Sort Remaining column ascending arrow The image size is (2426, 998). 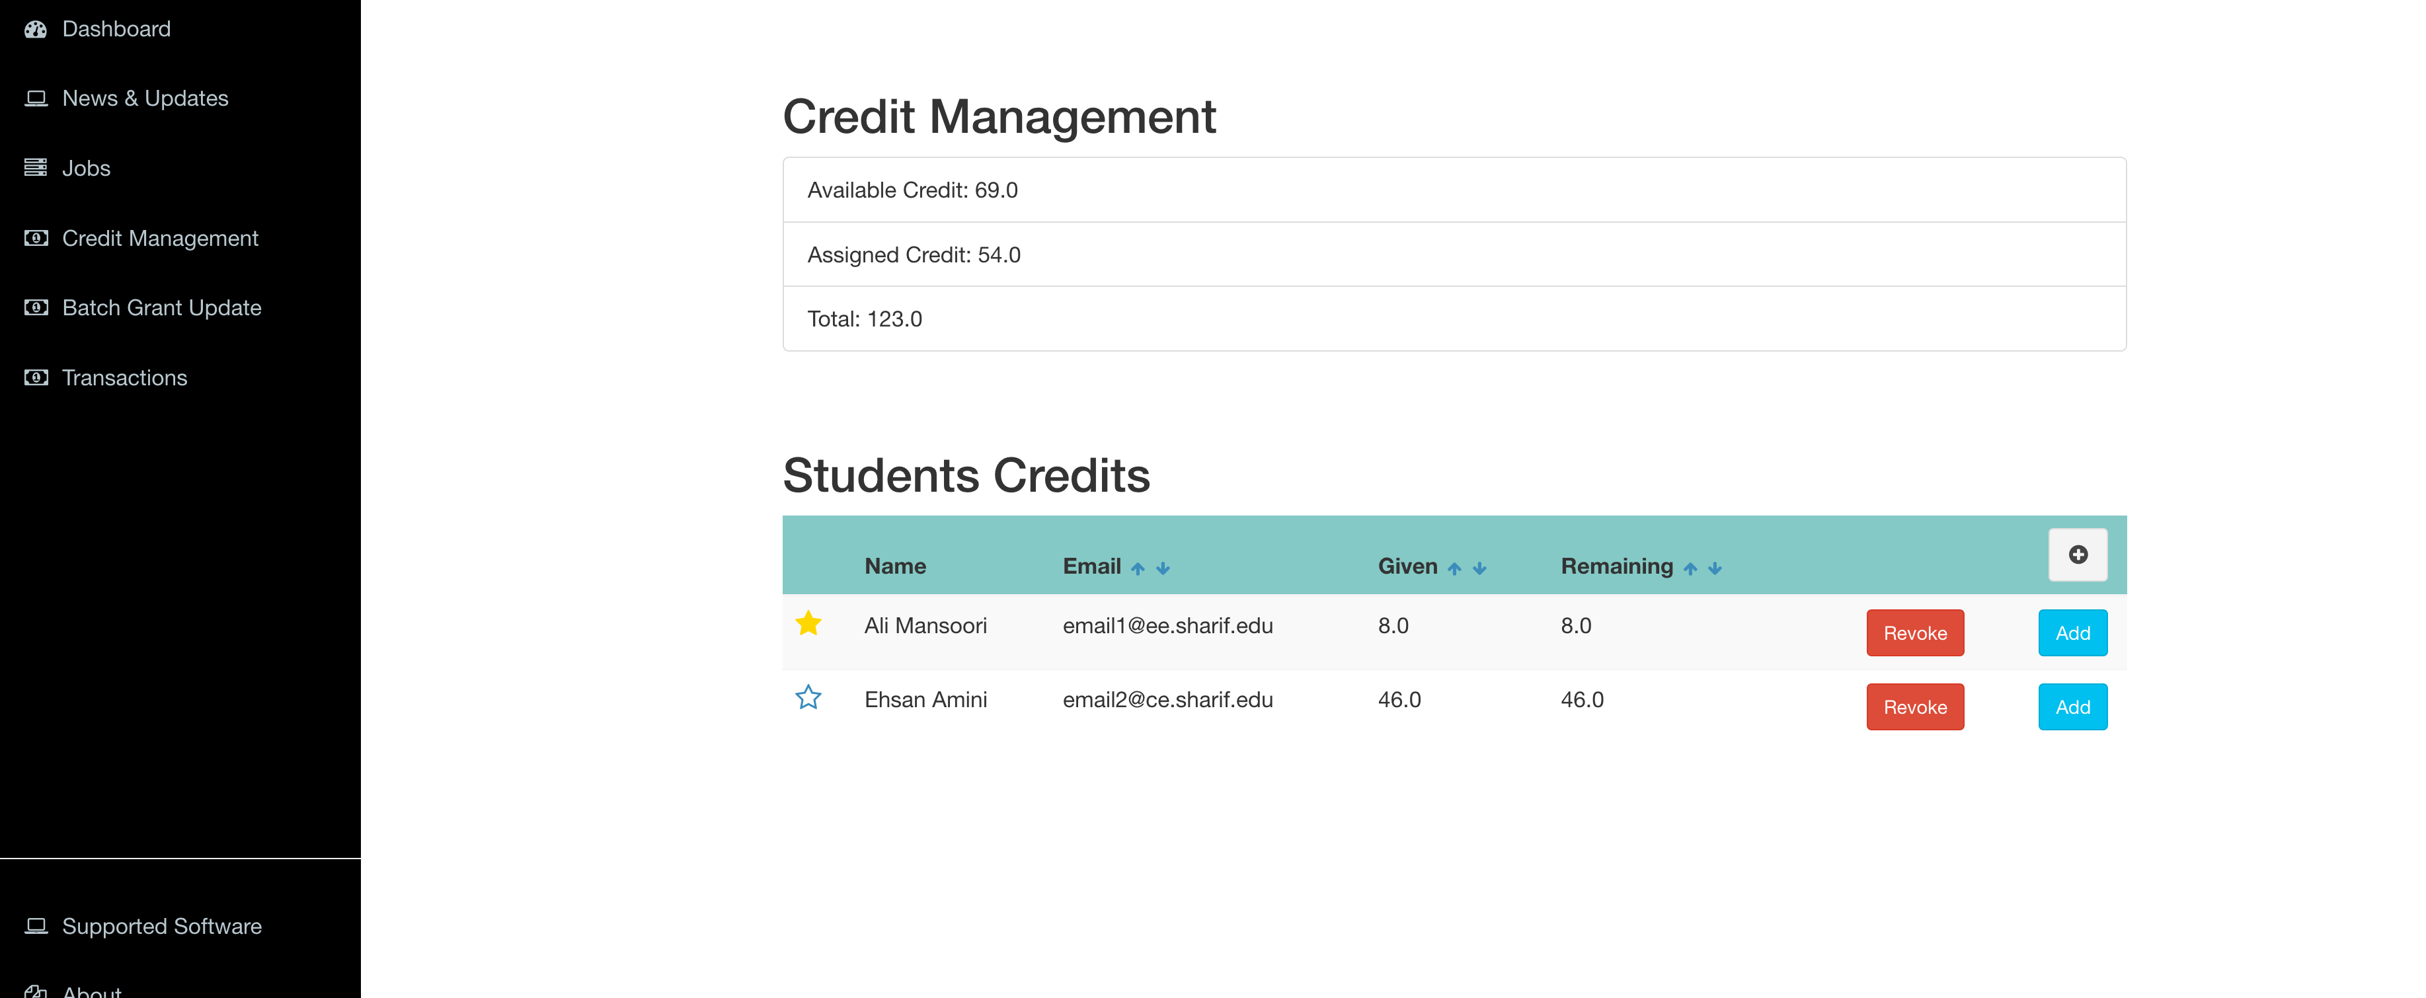point(1690,568)
